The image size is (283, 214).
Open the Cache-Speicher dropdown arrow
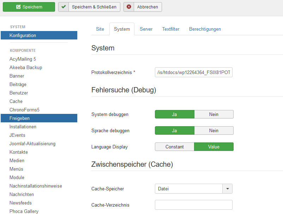pos(227,189)
